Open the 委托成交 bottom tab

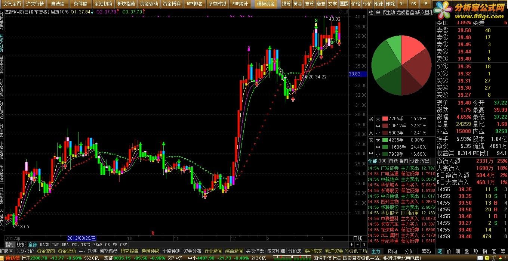point(313,251)
